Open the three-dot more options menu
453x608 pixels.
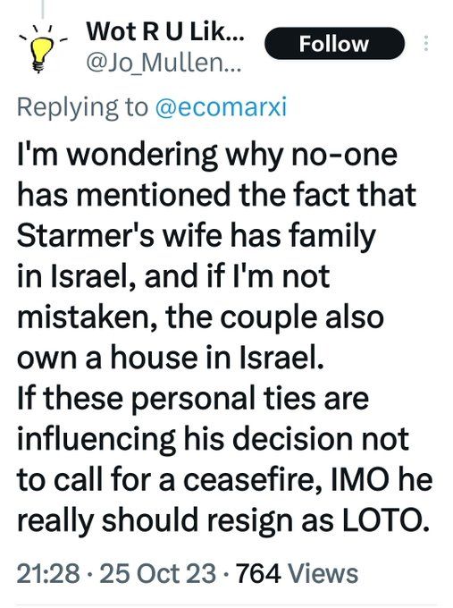point(426,44)
